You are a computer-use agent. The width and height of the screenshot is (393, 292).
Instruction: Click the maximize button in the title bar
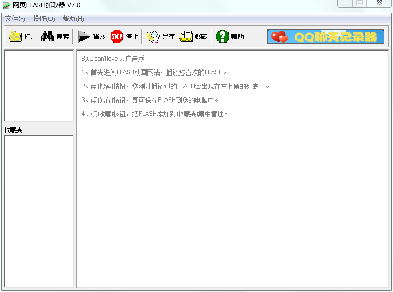tap(360, 3)
